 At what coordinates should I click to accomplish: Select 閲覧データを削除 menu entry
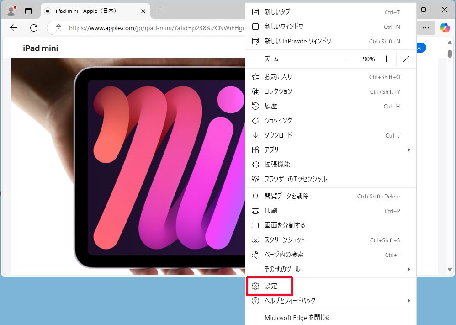click(286, 196)
